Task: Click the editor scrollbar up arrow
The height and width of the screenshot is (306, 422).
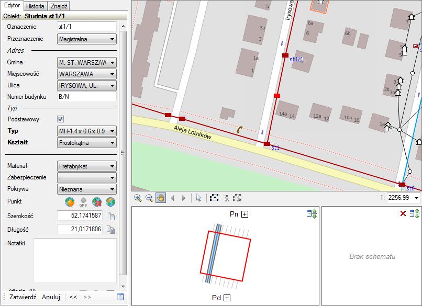Action: (123, 26)
